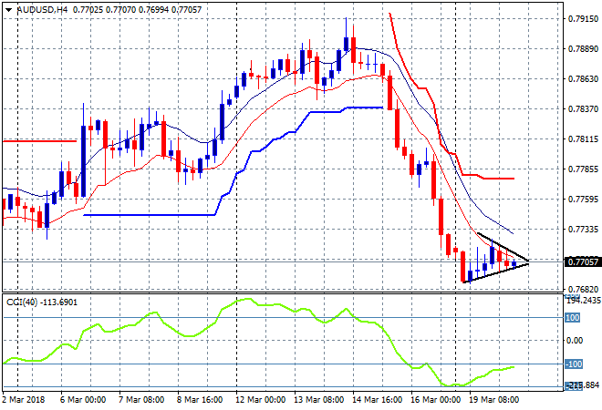Click the 12 Mar 00:00 time label
Screen dimensions: 602x410
[261, 400]
